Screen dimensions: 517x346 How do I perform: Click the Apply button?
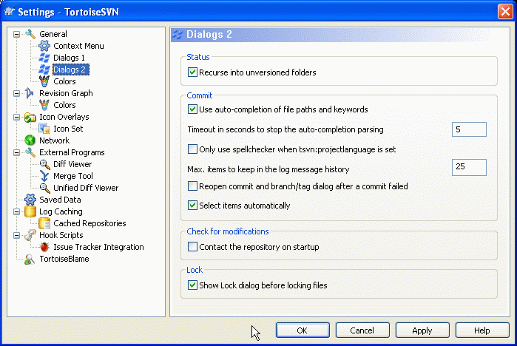pyautogui.click(x=422, y=330)
